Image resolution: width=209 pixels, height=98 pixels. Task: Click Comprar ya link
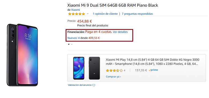coord(113,77)
